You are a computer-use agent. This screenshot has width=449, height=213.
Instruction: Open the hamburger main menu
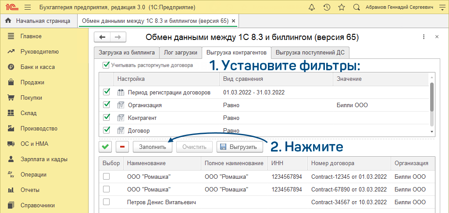pyautogui.click(x=28, y=7)
